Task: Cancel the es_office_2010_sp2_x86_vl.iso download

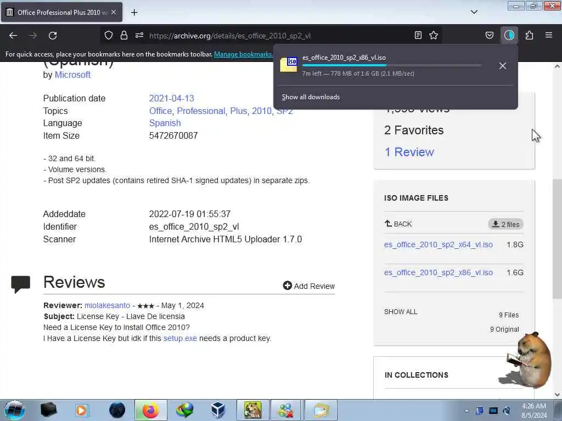Action: tap(503, 66)
